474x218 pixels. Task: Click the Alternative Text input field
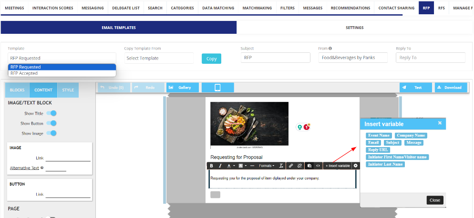pos(56,168)
